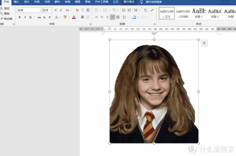This screenshot has height=156, width=236.
Task: Click the Superscript icon
Action: (x=50, y=17)
